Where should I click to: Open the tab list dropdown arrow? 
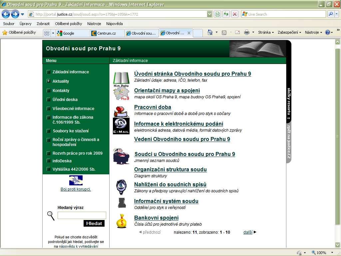pyautogui.click(x=53, y=33)
